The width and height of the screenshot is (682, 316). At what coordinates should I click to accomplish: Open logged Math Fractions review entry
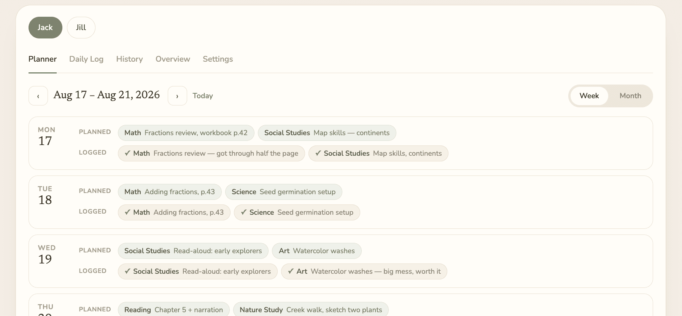211,153
